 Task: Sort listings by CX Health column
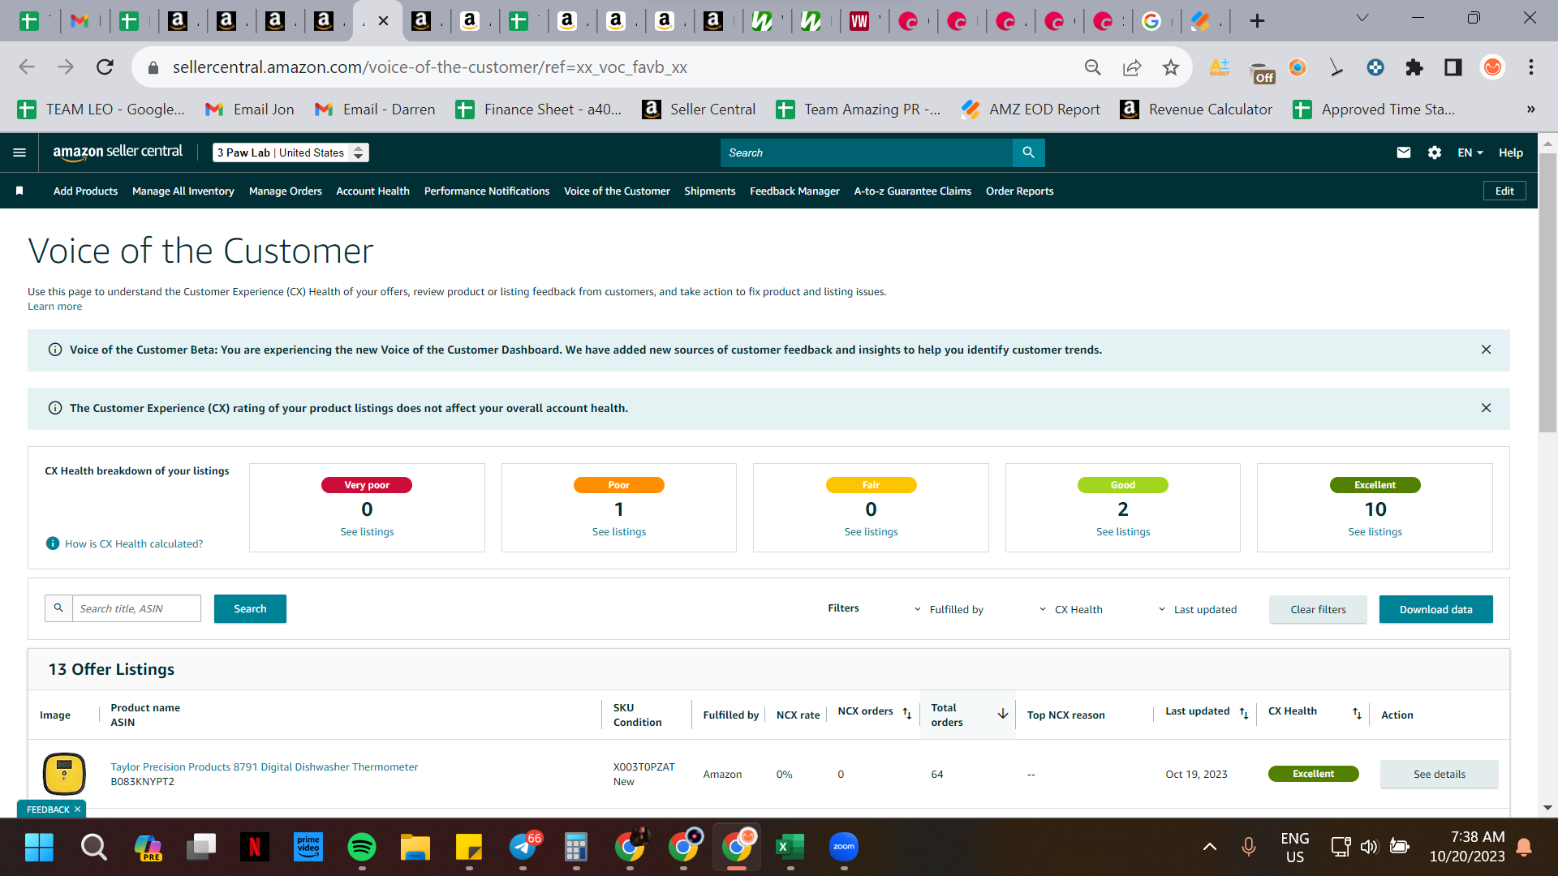(1357, 714)
